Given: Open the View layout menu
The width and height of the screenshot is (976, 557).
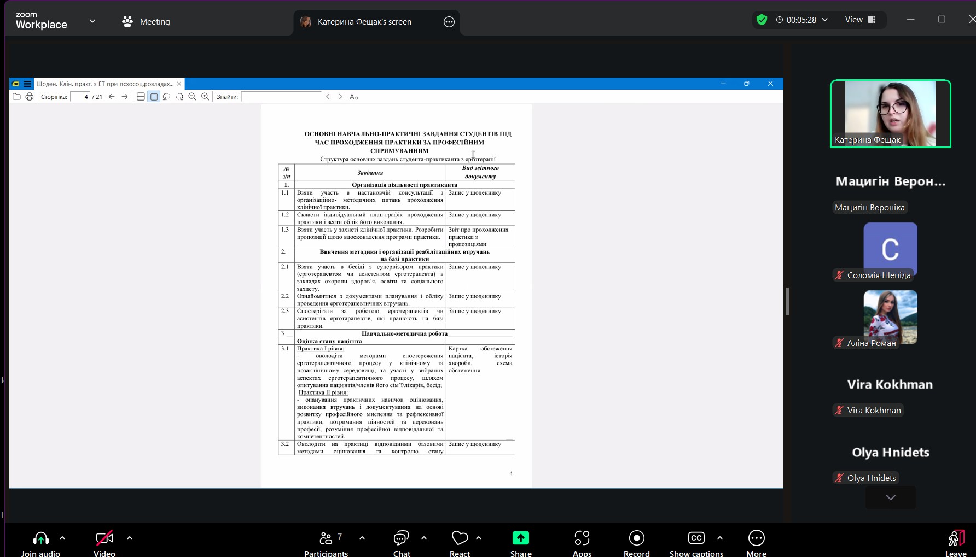Looking at the screenshot, I should coord(860,20).
